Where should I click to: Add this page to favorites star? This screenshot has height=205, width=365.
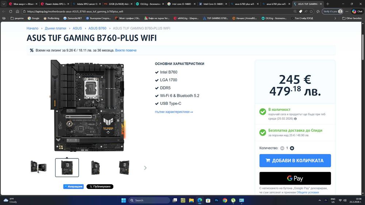click(312, 11)
